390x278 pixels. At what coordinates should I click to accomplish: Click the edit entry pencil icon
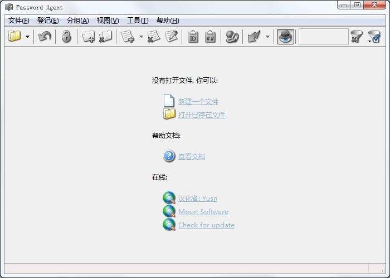[x=172, y=36]
